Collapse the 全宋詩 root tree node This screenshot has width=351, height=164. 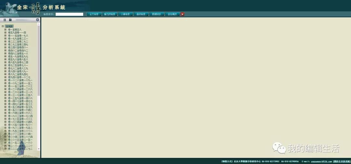point(3,26)
